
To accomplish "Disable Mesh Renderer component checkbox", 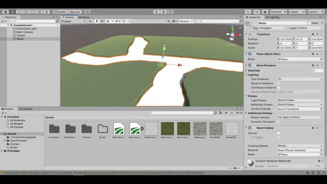I will (x=254, y=65).
